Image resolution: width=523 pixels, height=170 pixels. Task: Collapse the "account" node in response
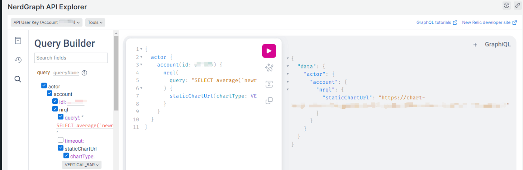coord(288,82)
